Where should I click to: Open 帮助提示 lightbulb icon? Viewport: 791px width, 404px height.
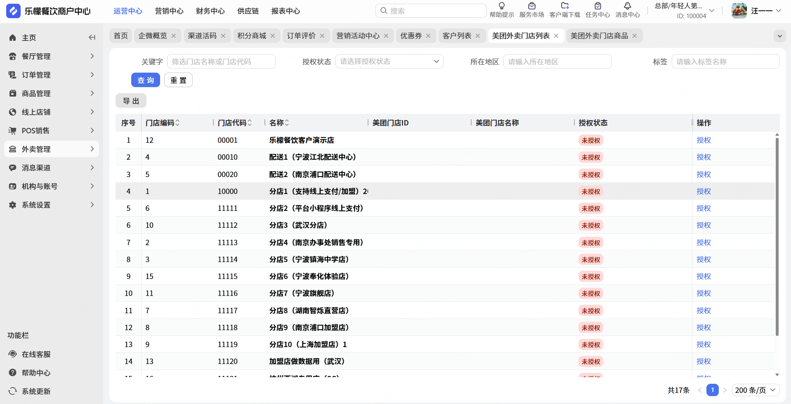[x=502, y=6]
